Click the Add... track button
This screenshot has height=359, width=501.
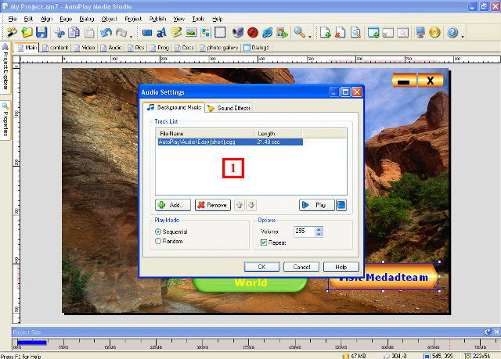[173, 205]
